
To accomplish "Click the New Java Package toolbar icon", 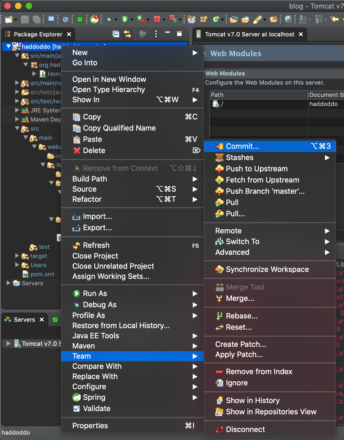I will [x=204, y=19].
